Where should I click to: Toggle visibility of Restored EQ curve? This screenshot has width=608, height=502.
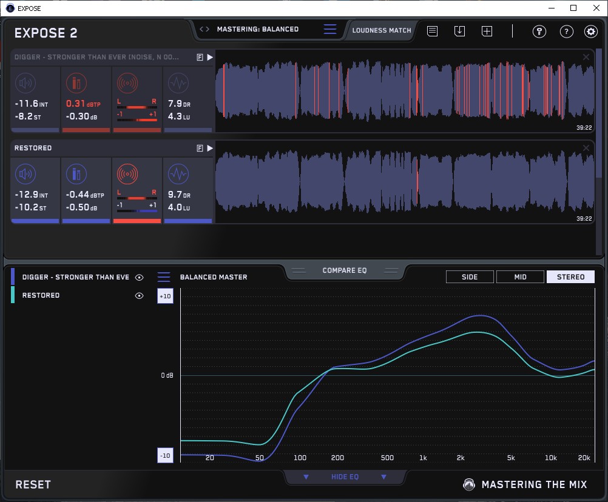pos(139,295)
